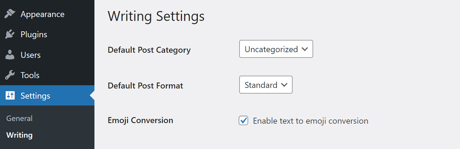This screenshot has height=149, width=460.
Task: Go to Plugins in sidebar text
Action: (x=34, y=35)
